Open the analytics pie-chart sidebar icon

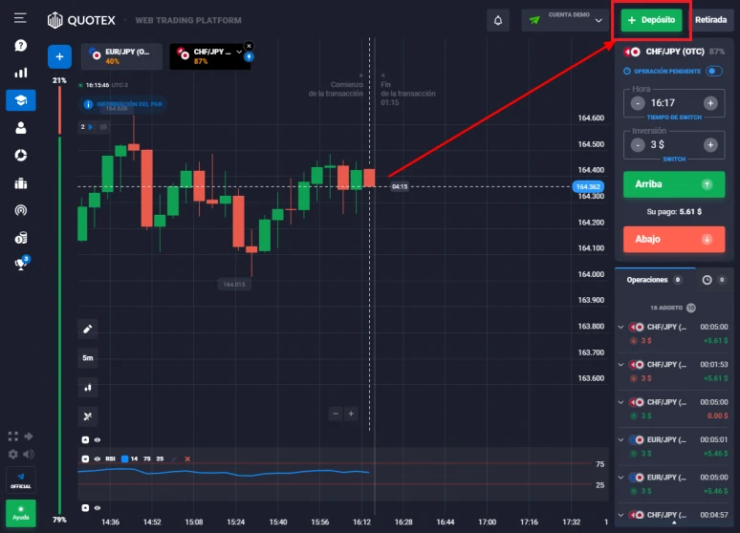tap(20, 155)
